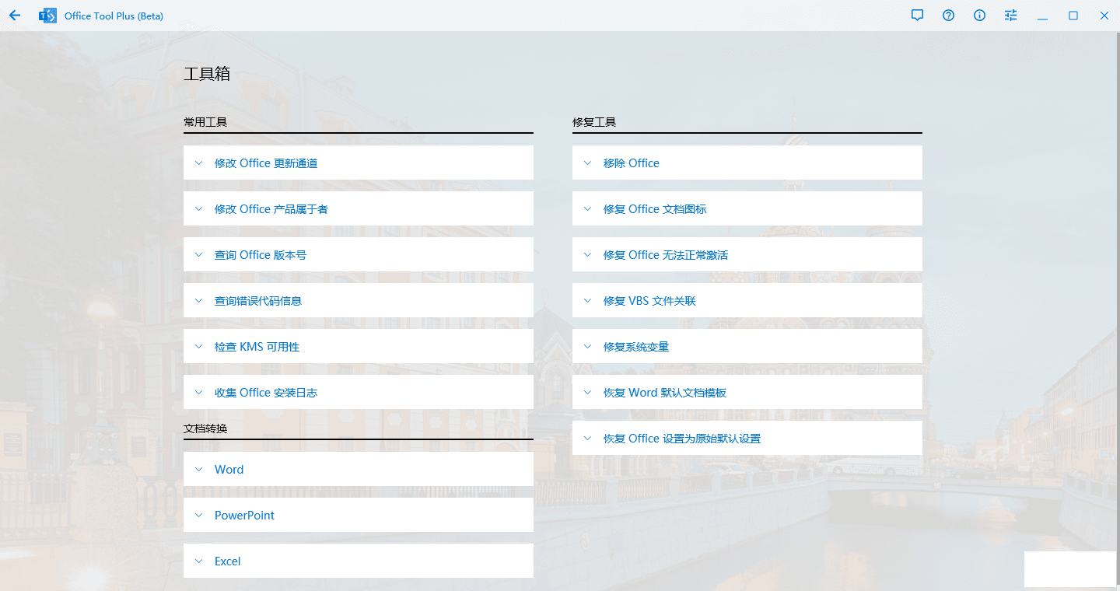Expand chevron for 修复 Office 无法正常激活

pos(587,255)
